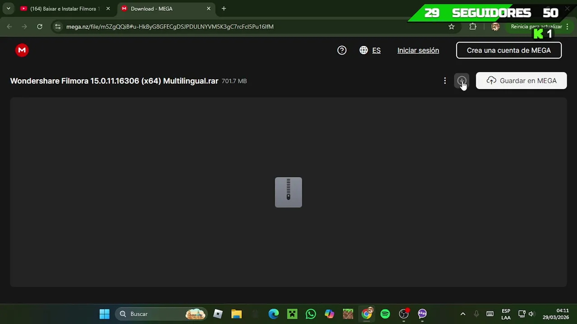Click the taskbar Buscar search box
Viewport: 577px width, 324px height.
tap(161, 314)
